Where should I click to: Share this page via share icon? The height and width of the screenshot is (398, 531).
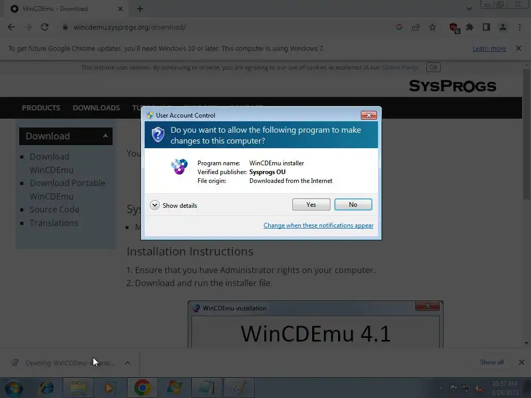click(415, 27)
